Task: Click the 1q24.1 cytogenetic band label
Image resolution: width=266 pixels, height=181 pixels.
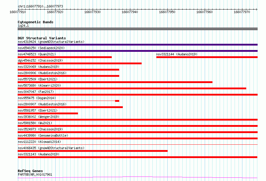Action: point(23,26)
